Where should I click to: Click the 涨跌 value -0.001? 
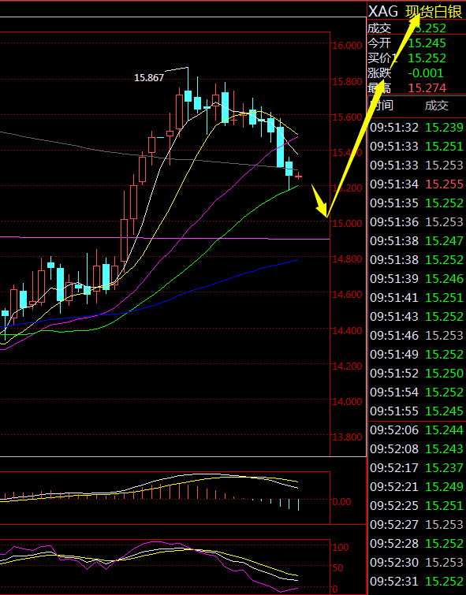(425, 73)
